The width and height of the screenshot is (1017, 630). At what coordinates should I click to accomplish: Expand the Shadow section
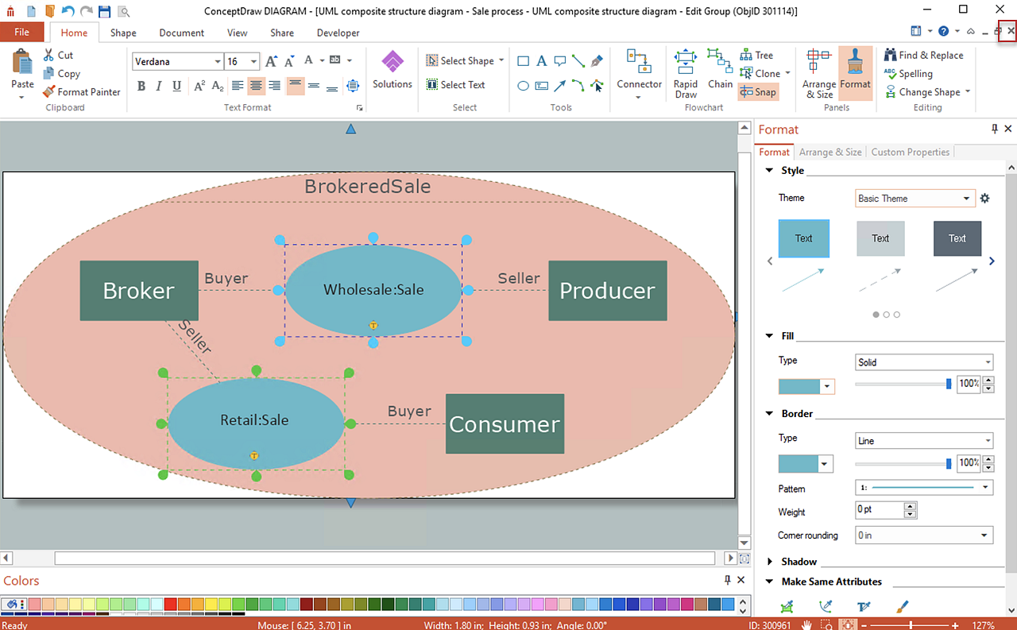[799, 562]
